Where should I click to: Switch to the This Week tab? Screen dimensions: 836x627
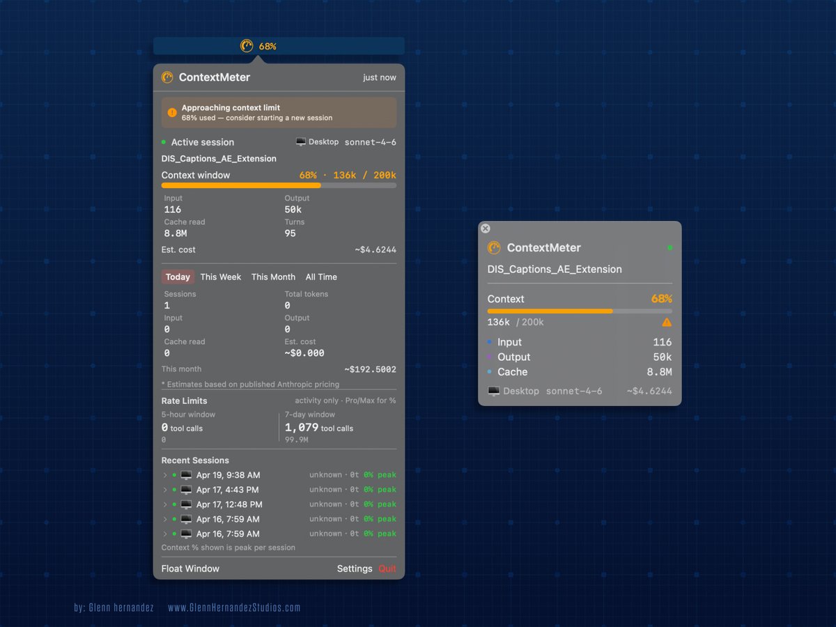(x=221, y=277)
